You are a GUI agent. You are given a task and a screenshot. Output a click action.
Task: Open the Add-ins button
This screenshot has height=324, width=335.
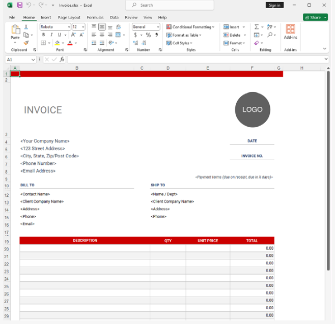click(290, 32)
